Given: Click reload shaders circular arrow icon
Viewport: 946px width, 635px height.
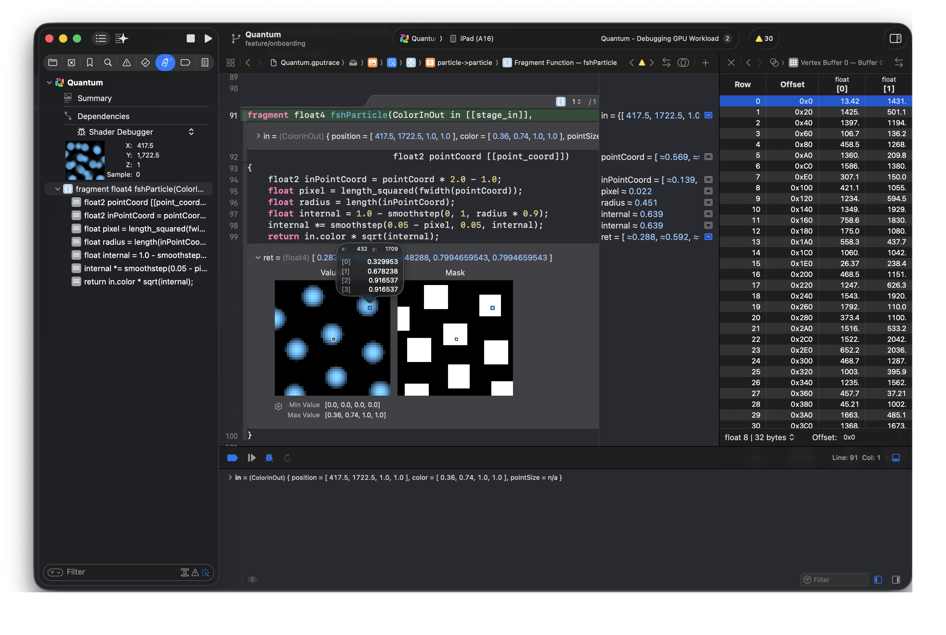Looking at the screenshot, I should click(x=287, y=458).
